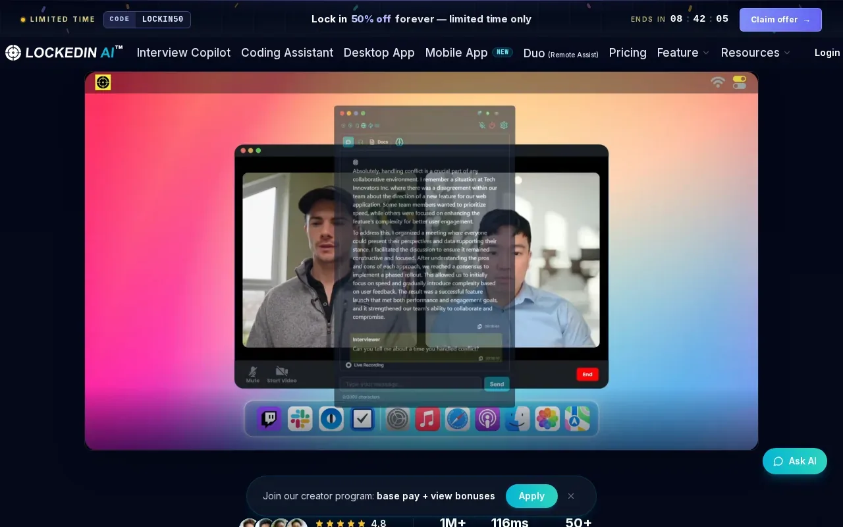The height and width of the screenshot is (527, 843).
Task: Go to the Coding Assistant page
Action: coord(287,53)
